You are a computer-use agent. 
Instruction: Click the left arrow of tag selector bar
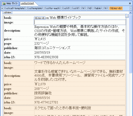2,8
